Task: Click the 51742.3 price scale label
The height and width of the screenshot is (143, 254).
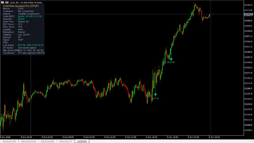Action: (248, 5)
